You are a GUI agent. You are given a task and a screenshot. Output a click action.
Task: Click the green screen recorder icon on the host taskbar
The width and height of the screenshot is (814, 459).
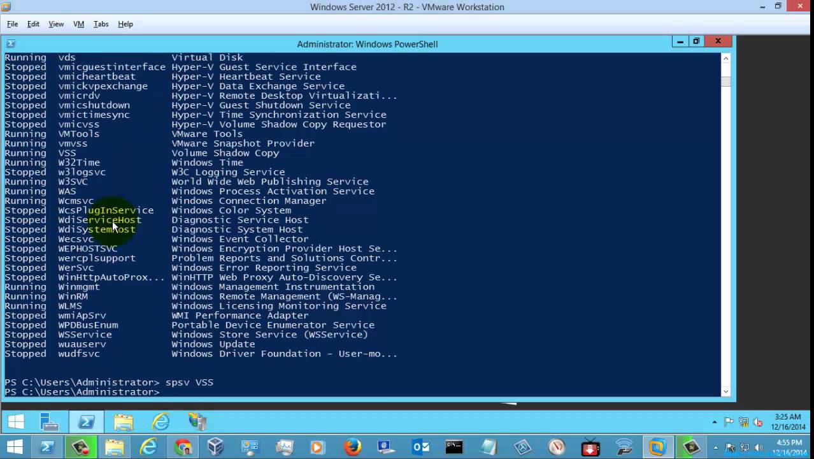click(81, 448)
